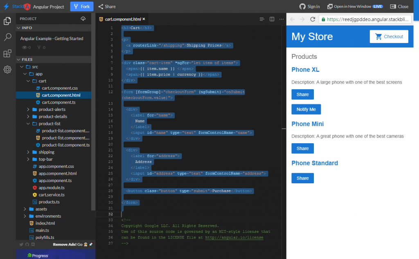
Task: Click the Notify Me button
Action: (x=306, y=109)
